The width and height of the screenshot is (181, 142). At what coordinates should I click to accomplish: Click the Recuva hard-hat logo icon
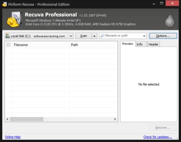14,19
